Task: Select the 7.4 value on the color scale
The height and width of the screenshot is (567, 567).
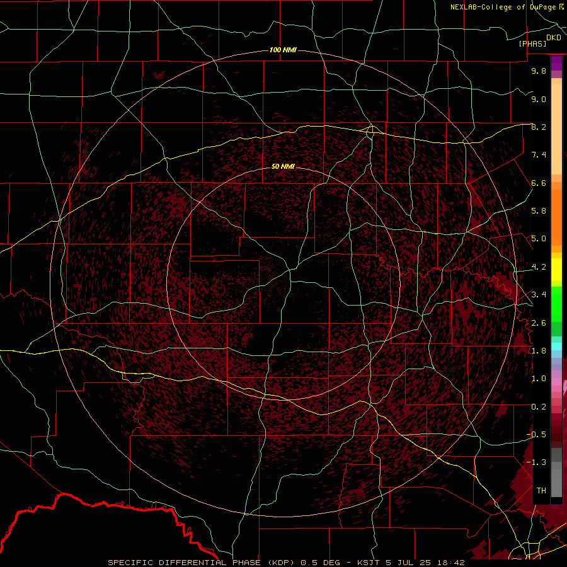Action: [x=539, y=155]
